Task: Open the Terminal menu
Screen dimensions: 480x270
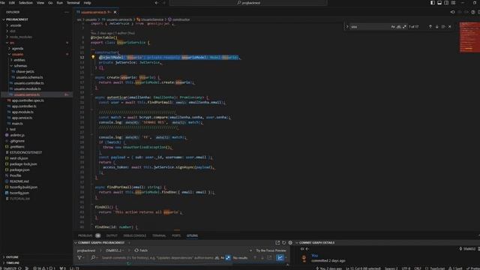Action: pyautogui.click(x=73, y=3)
